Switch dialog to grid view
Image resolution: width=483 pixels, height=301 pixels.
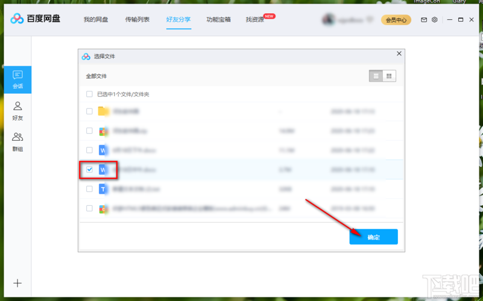389,76
